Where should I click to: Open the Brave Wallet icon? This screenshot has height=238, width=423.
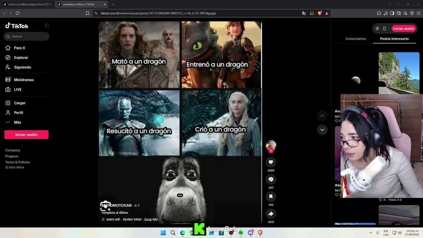point(399,13)
